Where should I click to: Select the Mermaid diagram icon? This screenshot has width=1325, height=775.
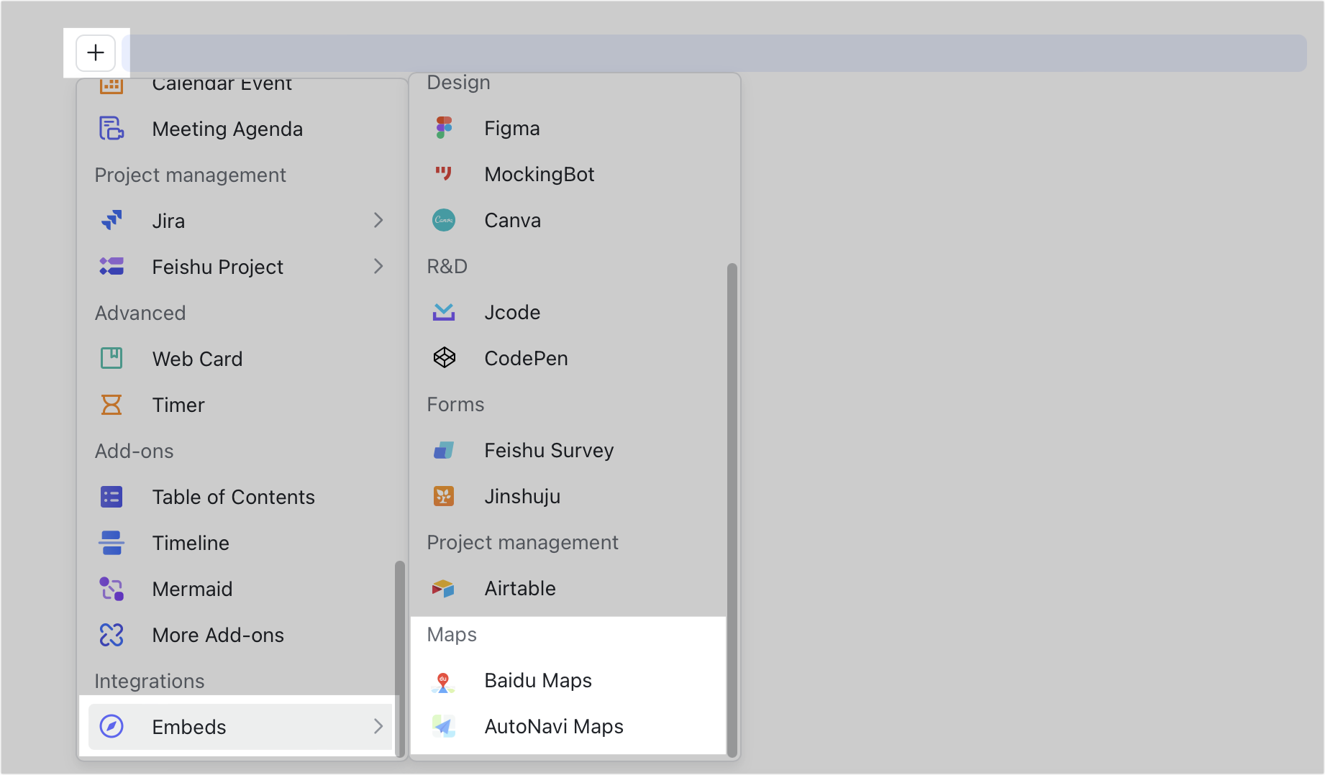click(x=111, y=588)
